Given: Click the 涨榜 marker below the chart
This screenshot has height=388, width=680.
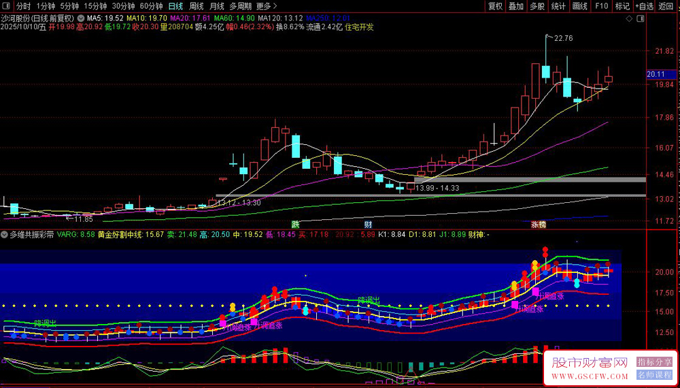Looking at the screenshot, I should click(x=539, y=225).
